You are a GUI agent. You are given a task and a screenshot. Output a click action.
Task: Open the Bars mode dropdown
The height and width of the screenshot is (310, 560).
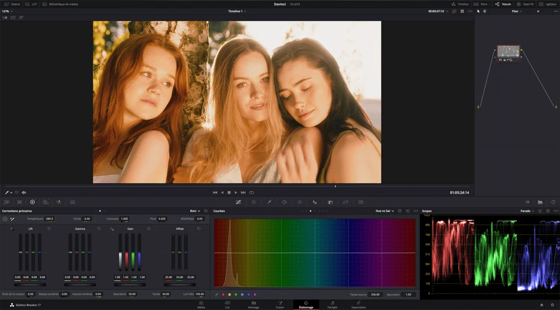click(x=195, y=211)
